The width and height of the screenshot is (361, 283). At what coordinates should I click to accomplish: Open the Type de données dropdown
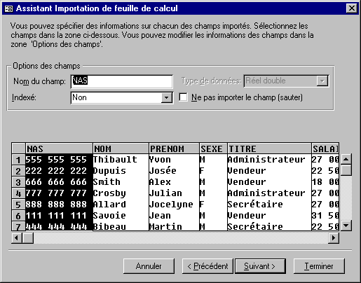point(322,81)
